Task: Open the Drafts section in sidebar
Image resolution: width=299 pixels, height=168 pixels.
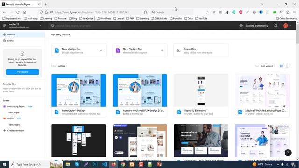Action: point(22,41)
